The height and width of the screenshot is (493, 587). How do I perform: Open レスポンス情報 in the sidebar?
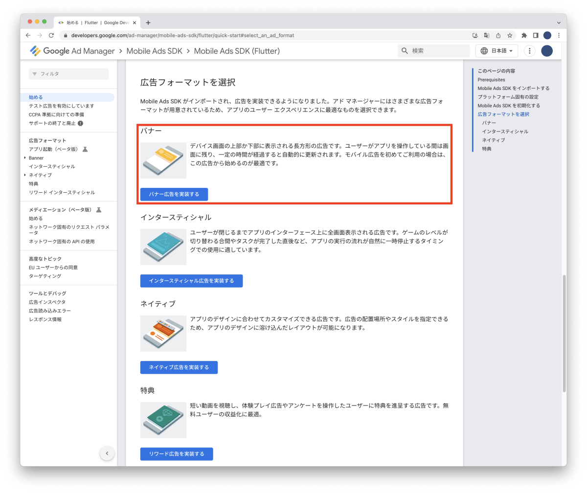click(45, 319)
